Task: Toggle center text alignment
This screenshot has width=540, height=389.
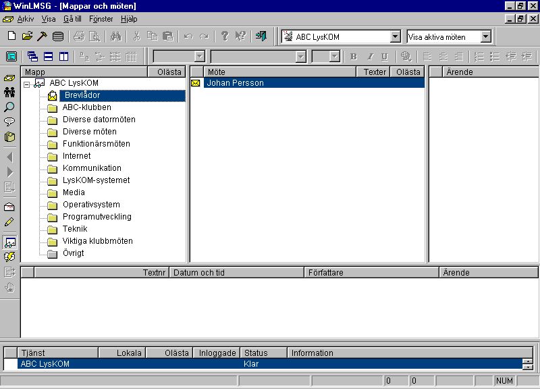Action: tap(443, 57)
